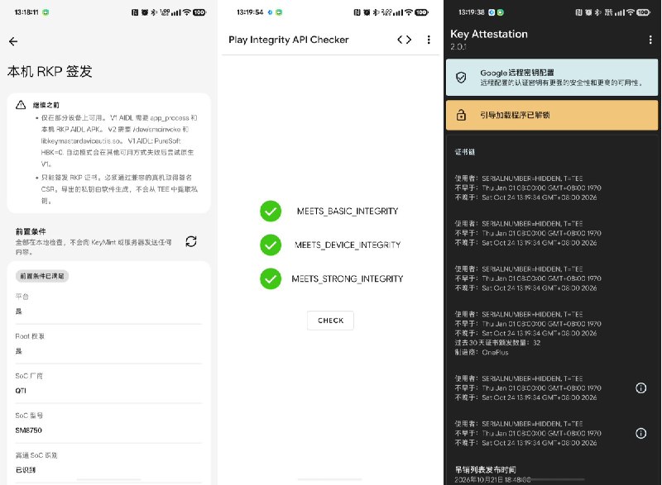The height and width of the screenshot is (485, 662).
Task: Tap the 前置条件 section heading
Action: click(31, 231)
